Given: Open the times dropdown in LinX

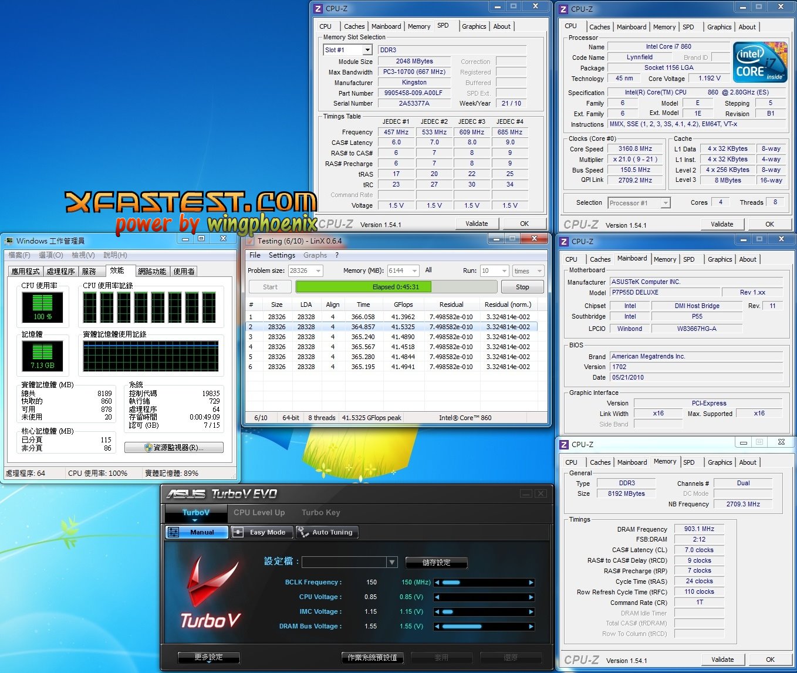Looking at the screenshot, I should pyautogui.click(x=539, y=271).
